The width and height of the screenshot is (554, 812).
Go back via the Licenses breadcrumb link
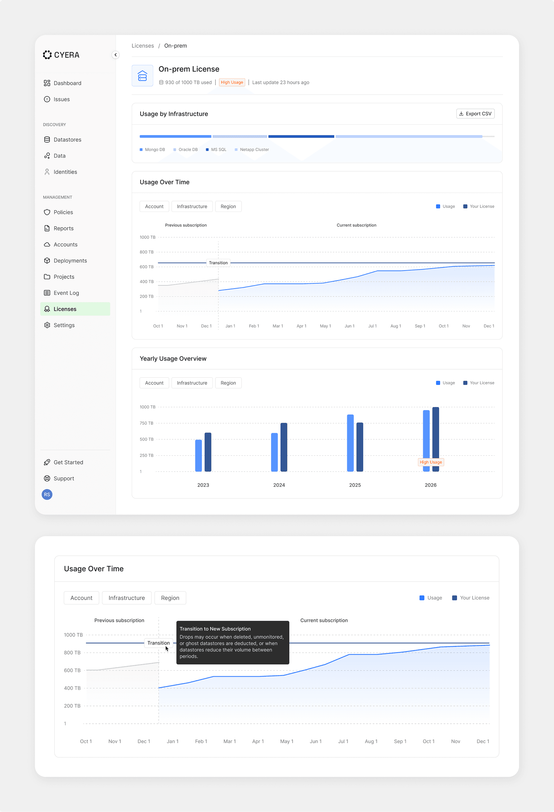point(143,45)
